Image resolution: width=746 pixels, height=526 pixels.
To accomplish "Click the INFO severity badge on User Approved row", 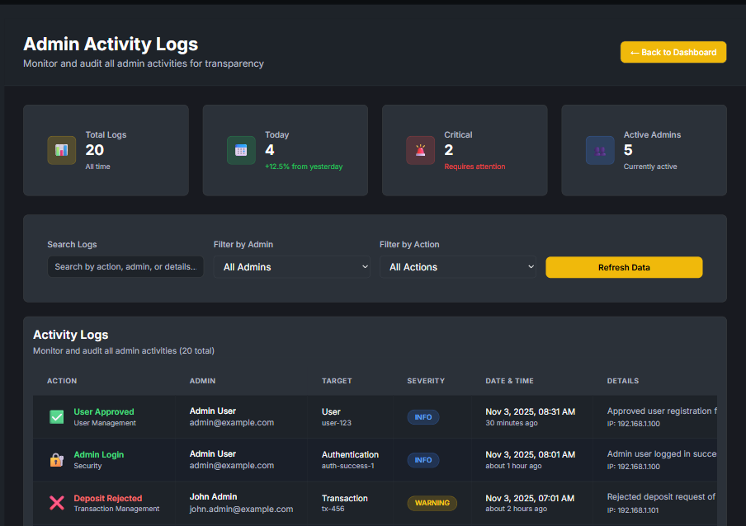I will point(423,417).
